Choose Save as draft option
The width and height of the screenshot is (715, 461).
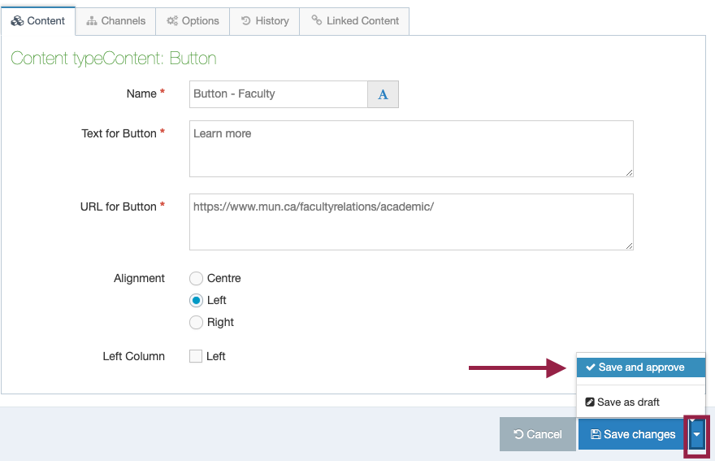click(641, 402)
